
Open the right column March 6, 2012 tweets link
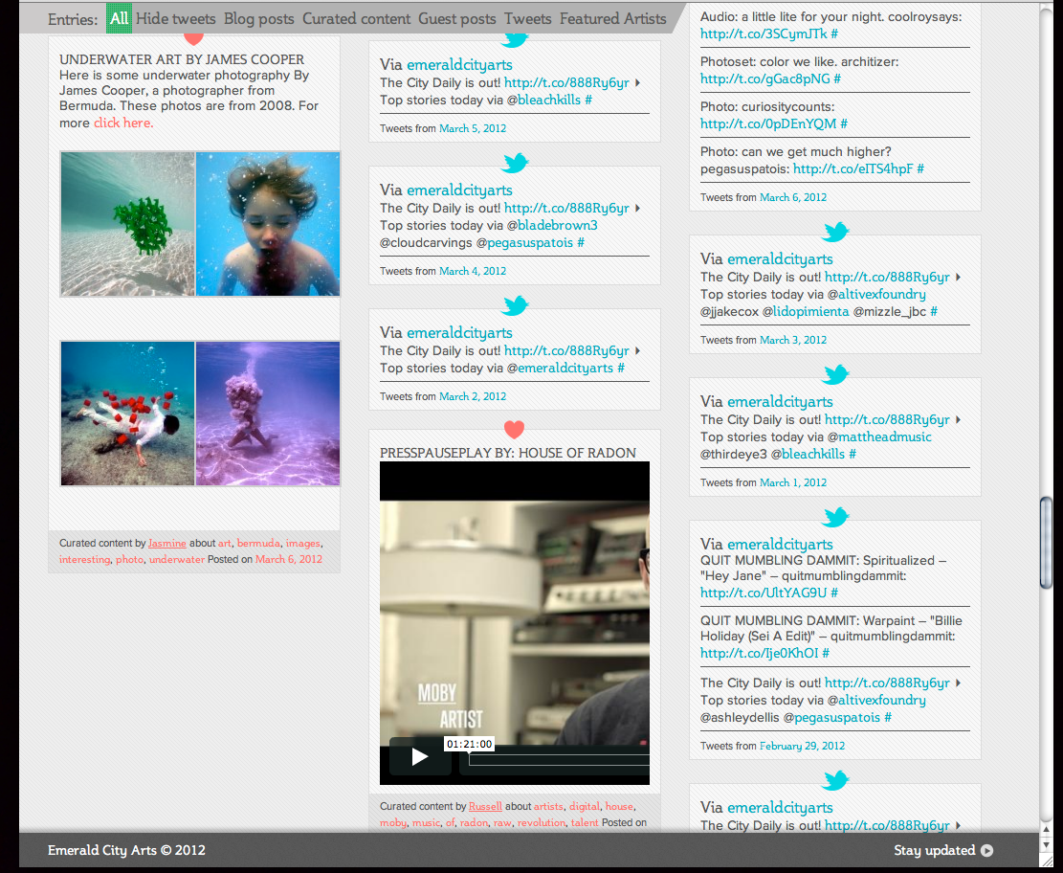pyautogui.click(x=793, y=197)
